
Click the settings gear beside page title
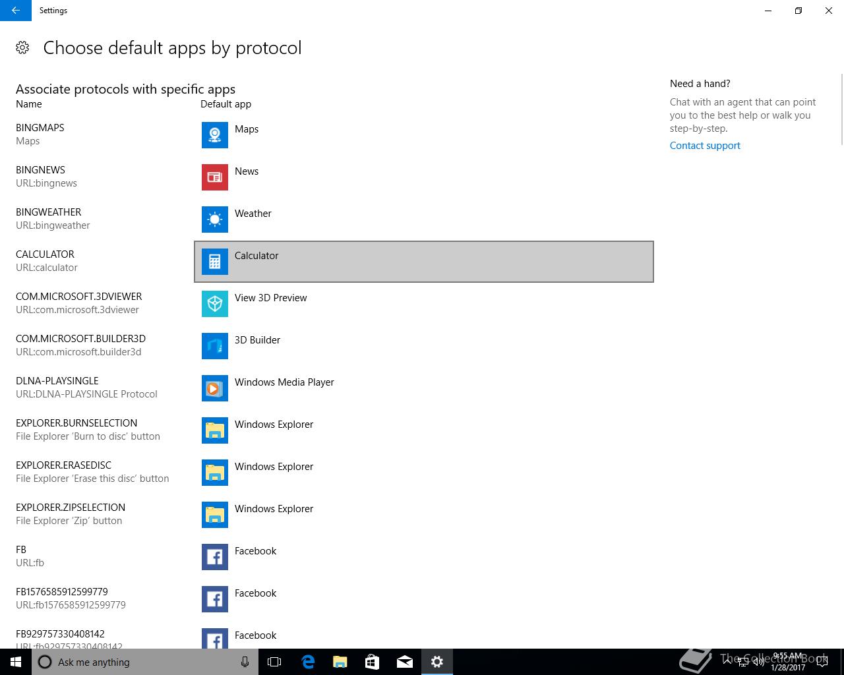[x=22, y=47]
